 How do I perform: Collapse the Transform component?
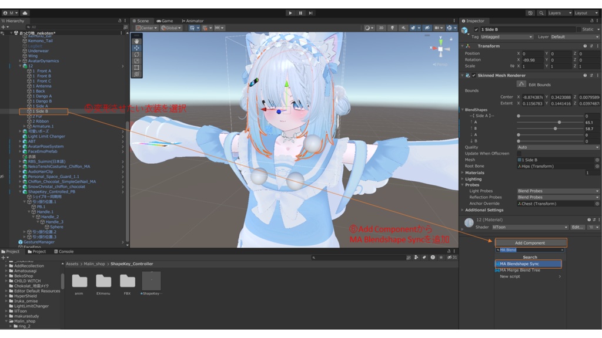point(462,46)
